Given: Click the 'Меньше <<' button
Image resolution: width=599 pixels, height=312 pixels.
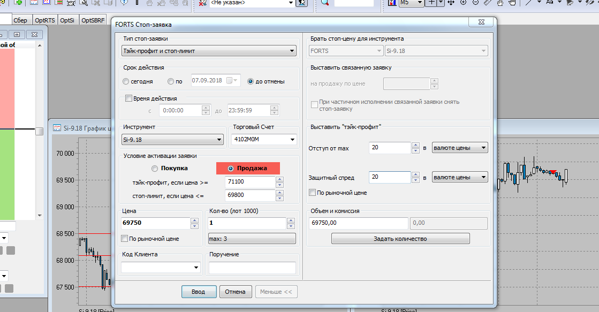Looking at the screenshot, I should click(276, 292).
